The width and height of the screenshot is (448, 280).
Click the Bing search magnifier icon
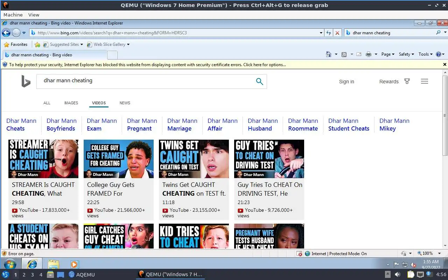click(259, 82)
